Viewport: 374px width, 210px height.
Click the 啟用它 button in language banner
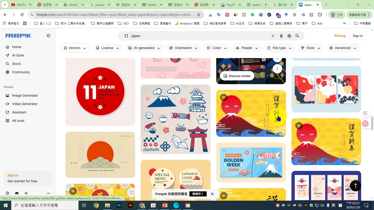(x=198, y=194)
